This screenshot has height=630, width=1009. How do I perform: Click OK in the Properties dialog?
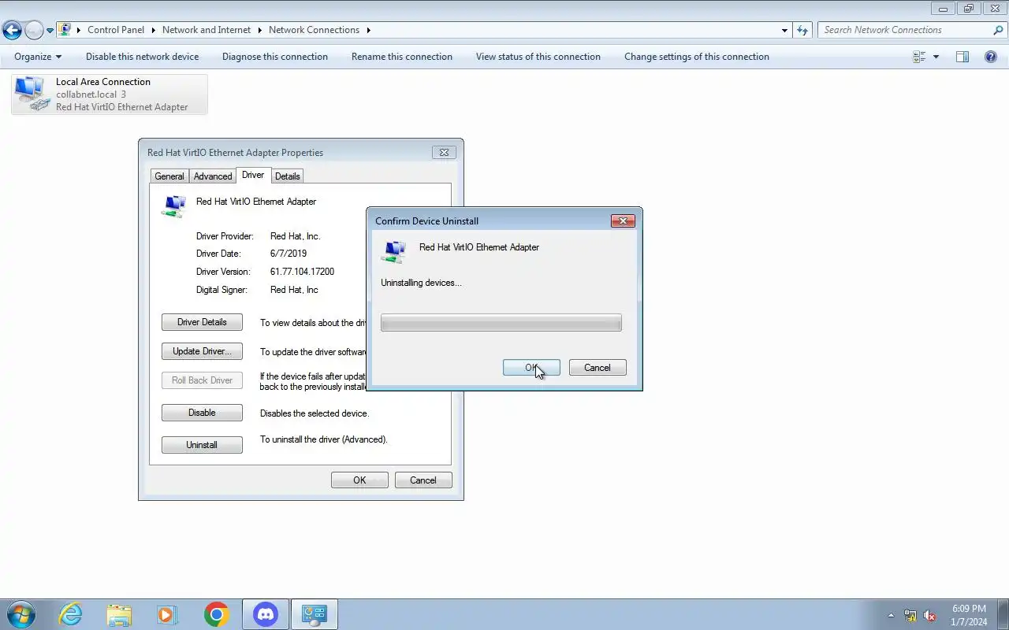click(x=359, y=480)
